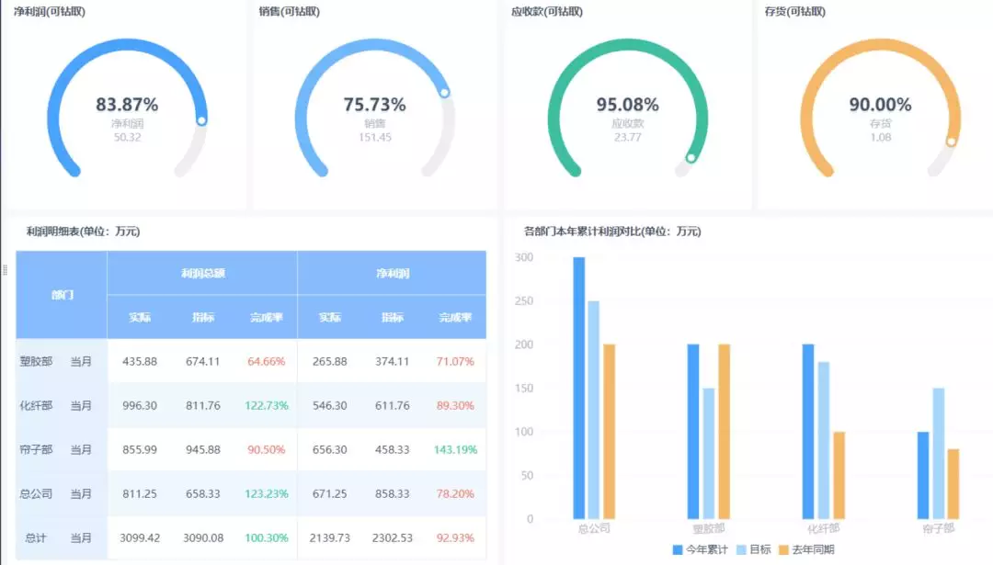Click the 净利润(可钻取) panel title
This screenshot has height=565, width=993.
[x=50, y=11]
